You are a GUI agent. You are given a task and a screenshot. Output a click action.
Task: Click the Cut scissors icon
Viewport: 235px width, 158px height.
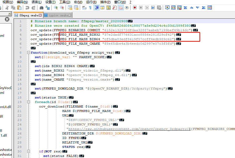7,8
